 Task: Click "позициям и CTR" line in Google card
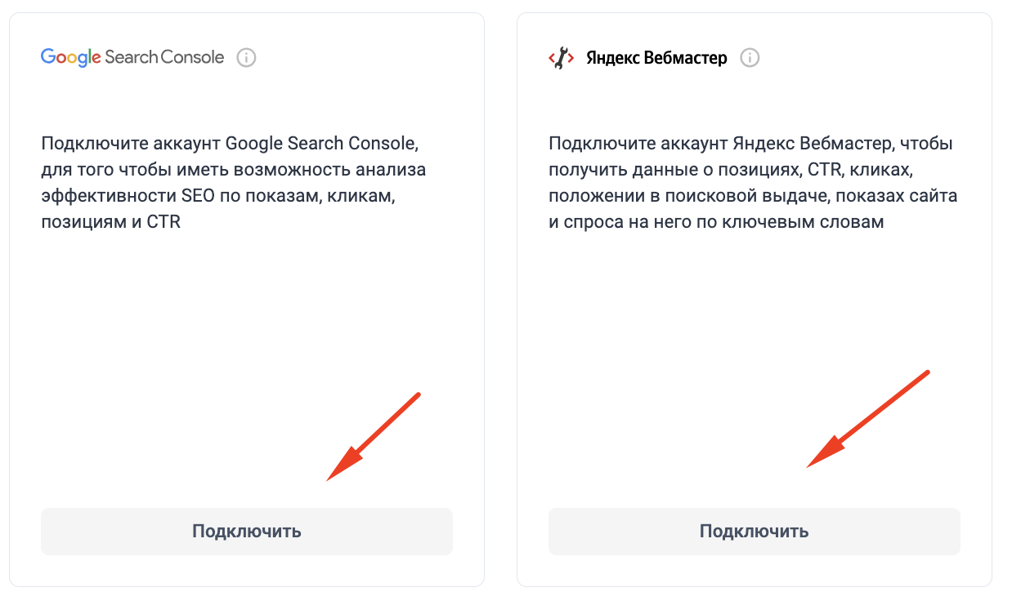[110, 222]
